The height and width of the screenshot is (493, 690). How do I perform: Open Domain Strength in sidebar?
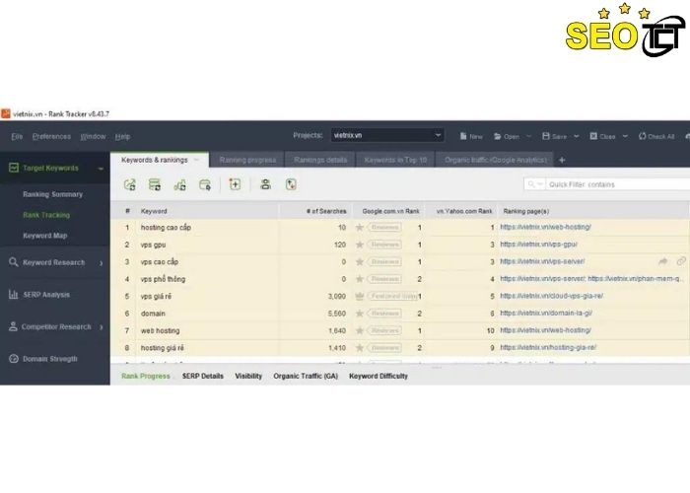49,359
